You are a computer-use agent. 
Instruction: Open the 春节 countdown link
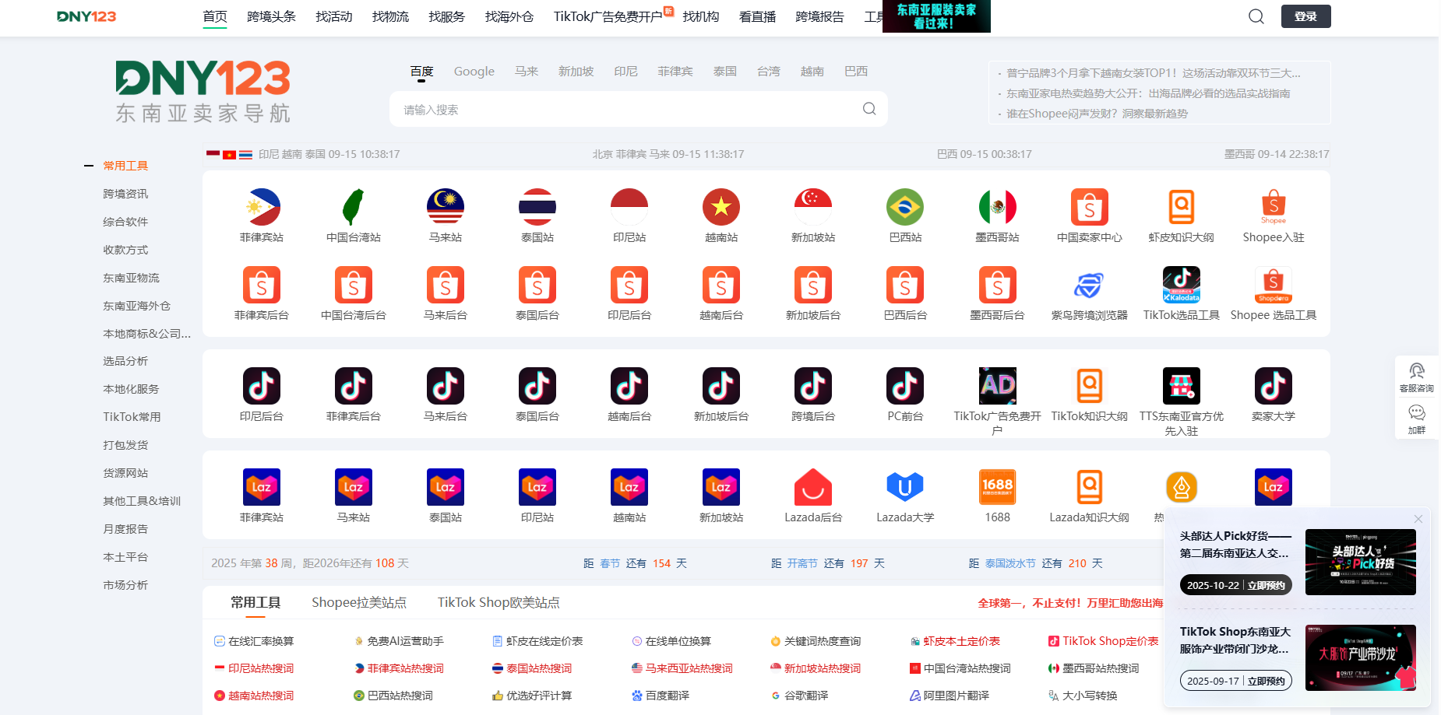tap(610, 563)
